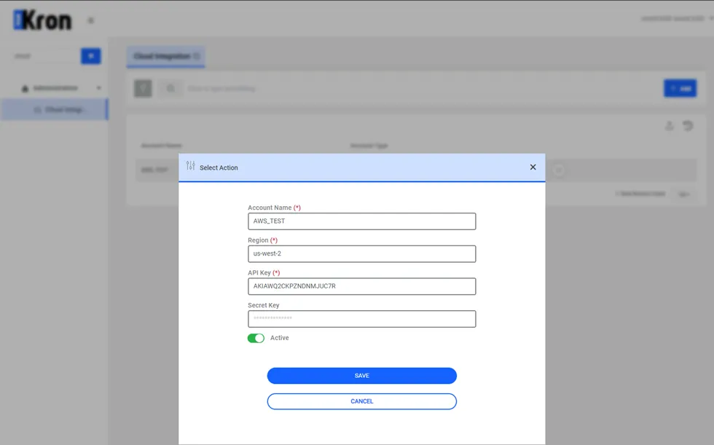This screenshot has height=445, width=714.
Task: Close the Select Action dialog
Action: click(x=533, y=167)
